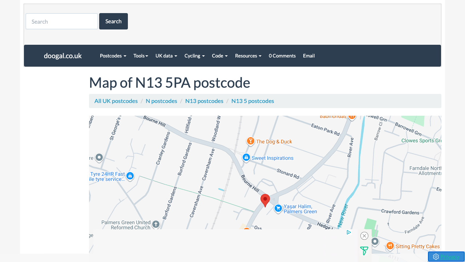Open the Postcodes dropdown menu
The width and height of the screenshot is (465, 262).
113,56
